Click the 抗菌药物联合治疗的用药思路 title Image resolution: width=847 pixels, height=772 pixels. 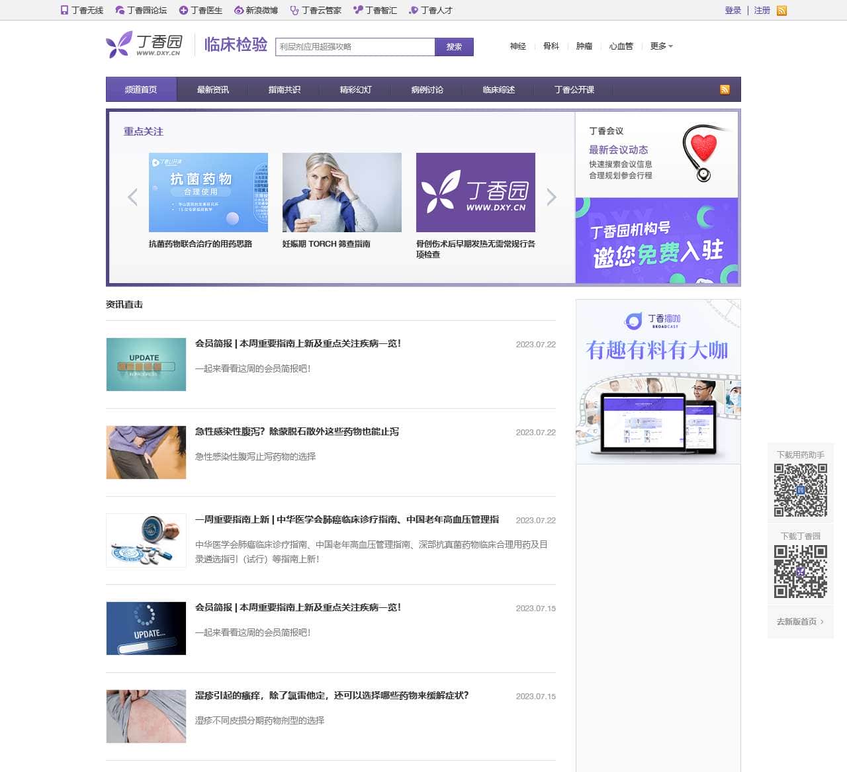pos(201,244)
